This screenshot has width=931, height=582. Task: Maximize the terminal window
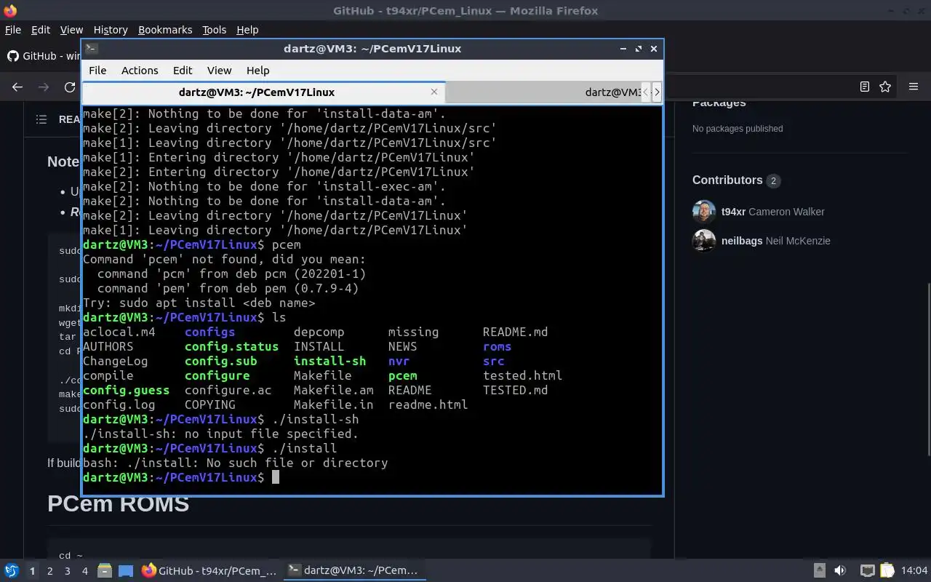(x=639, y=49)
